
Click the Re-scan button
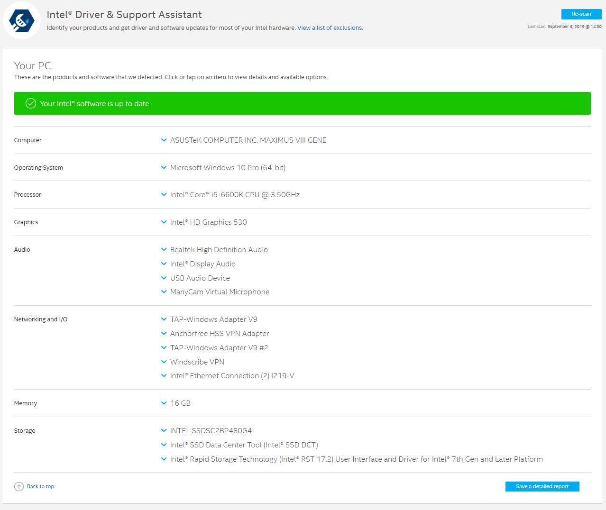coord(581,14)
